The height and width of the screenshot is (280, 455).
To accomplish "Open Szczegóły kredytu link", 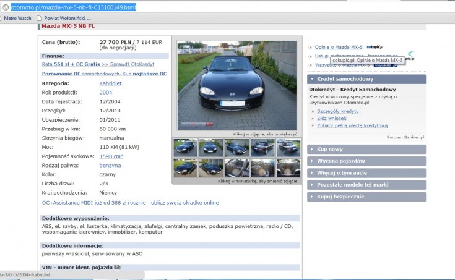I will 338,111.
